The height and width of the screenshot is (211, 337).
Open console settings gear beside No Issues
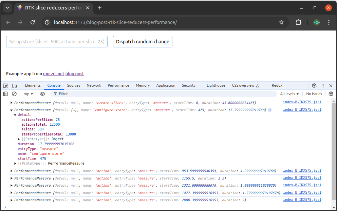[x=331, y=94]
